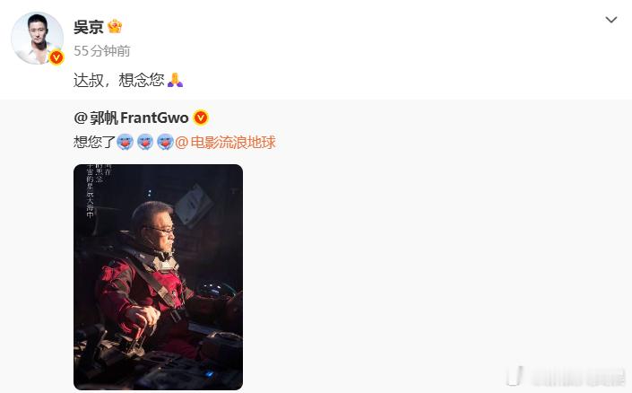Open 吴京's profile avatar photo
Image resolution: width=632 pixels, height=393 pixels.
click(37, 39)
